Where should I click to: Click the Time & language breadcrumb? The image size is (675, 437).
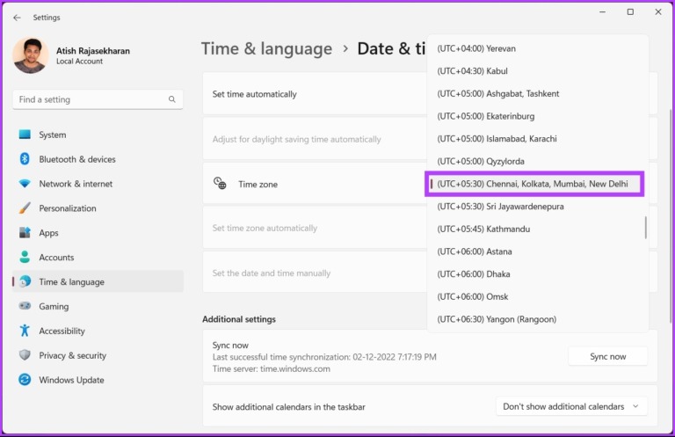point(266,48)
